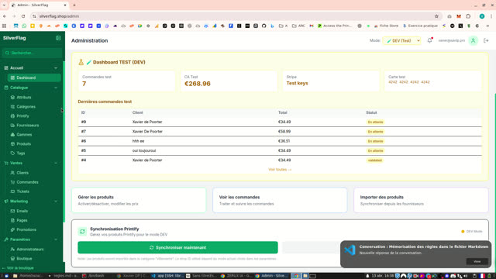Open the user profile avatar

[x=474, y=40]
